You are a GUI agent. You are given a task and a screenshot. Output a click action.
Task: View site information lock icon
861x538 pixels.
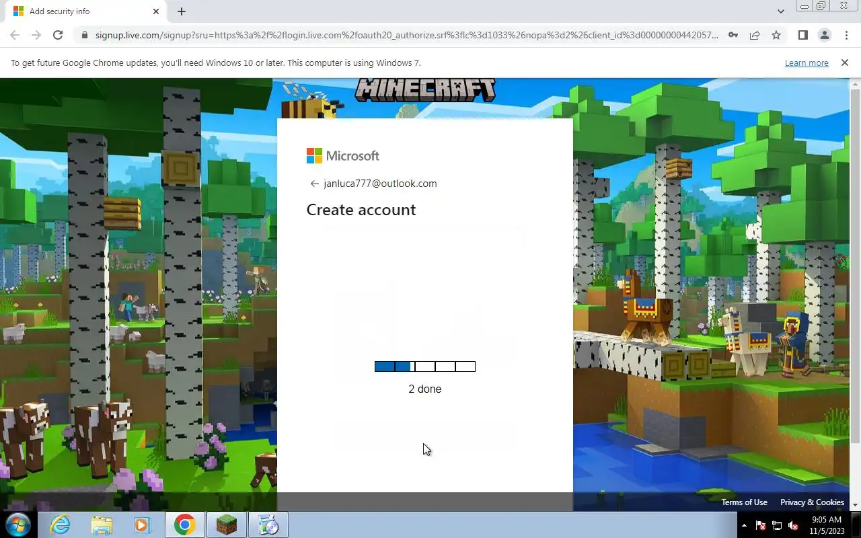pyautogui.click(x=84, y=35)
